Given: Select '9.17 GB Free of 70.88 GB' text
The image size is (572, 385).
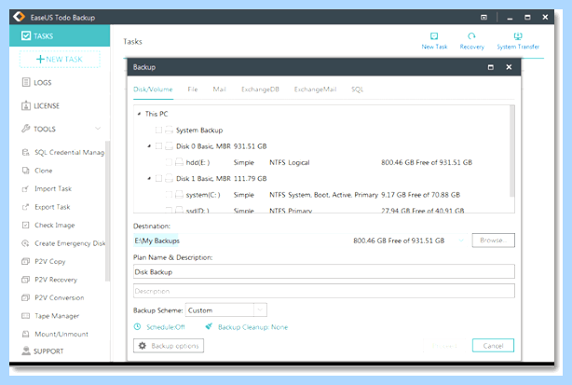Looking at the screenshot, I should pyautogui.click(x=420, y=195).
